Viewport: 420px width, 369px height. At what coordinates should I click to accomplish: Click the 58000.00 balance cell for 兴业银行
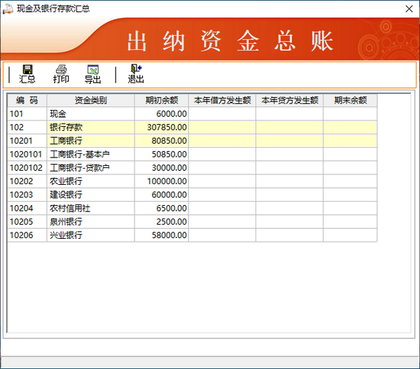point(162,236)
